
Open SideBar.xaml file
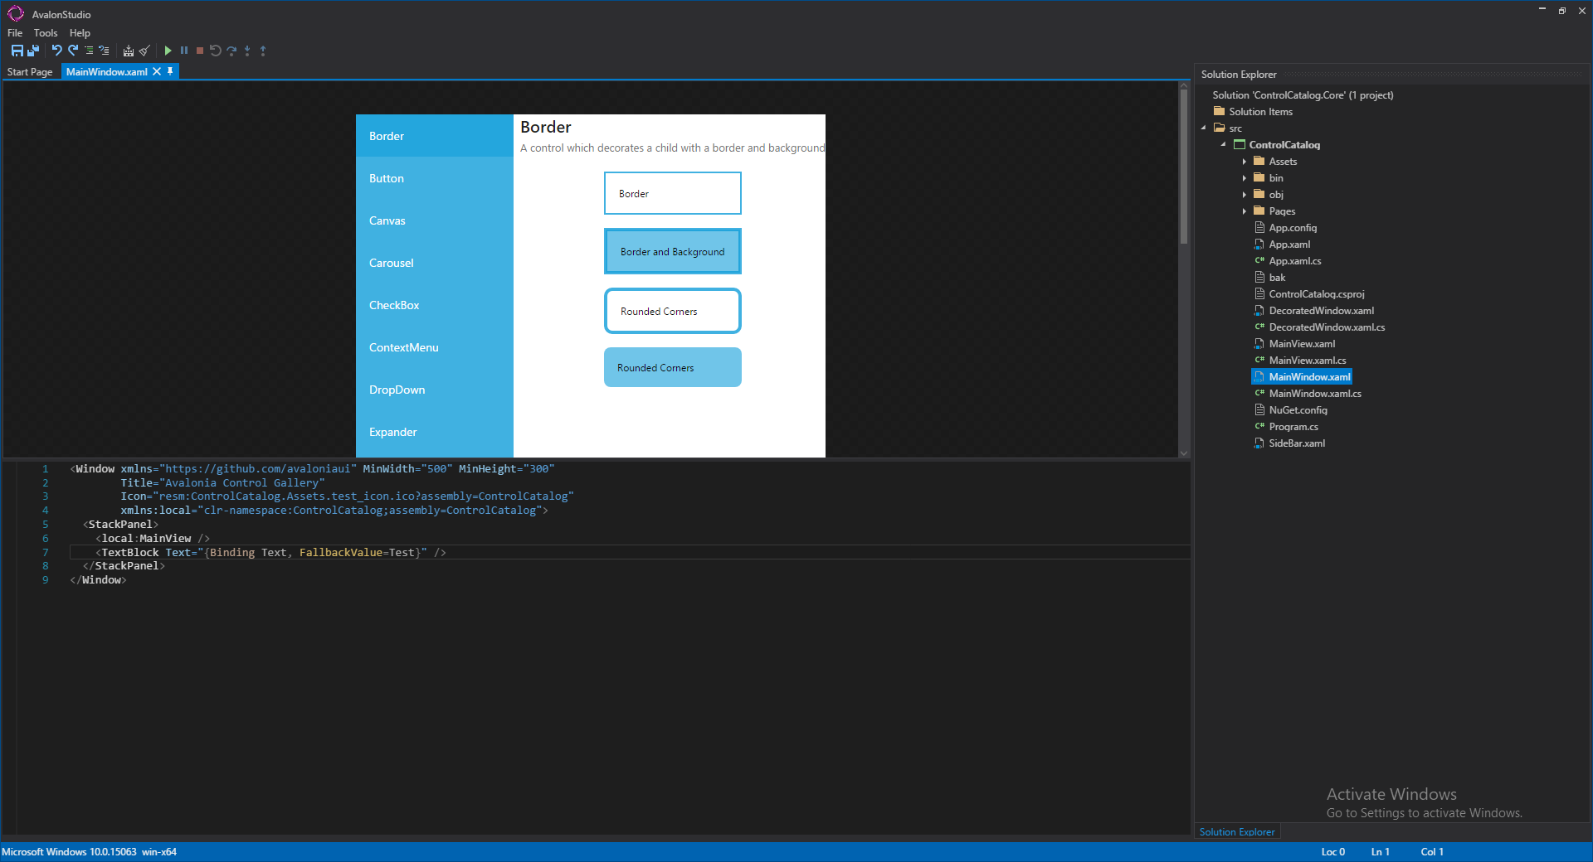(x=1289, y=443)
